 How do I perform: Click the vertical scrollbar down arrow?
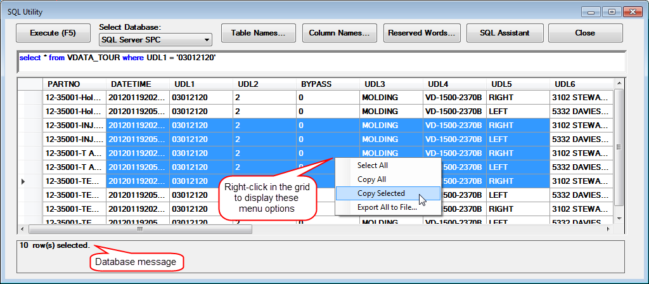620,219
